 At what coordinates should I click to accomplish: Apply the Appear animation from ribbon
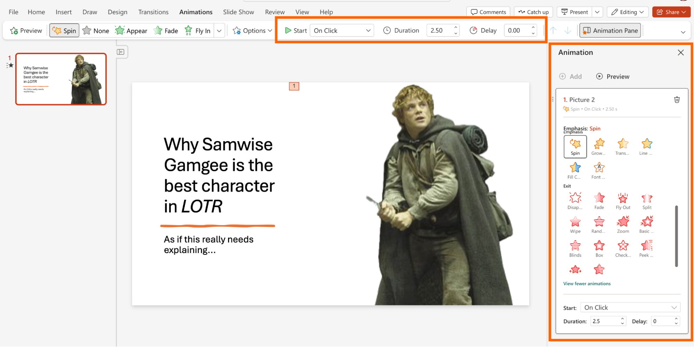(x=131, y=31)
